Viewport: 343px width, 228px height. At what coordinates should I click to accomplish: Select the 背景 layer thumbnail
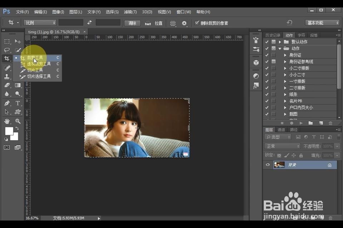(279, 165)
